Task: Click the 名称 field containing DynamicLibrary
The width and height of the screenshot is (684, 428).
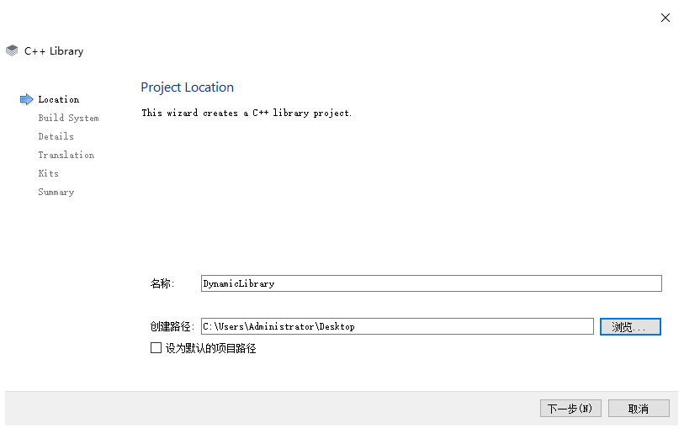Action: pos(432,283)
